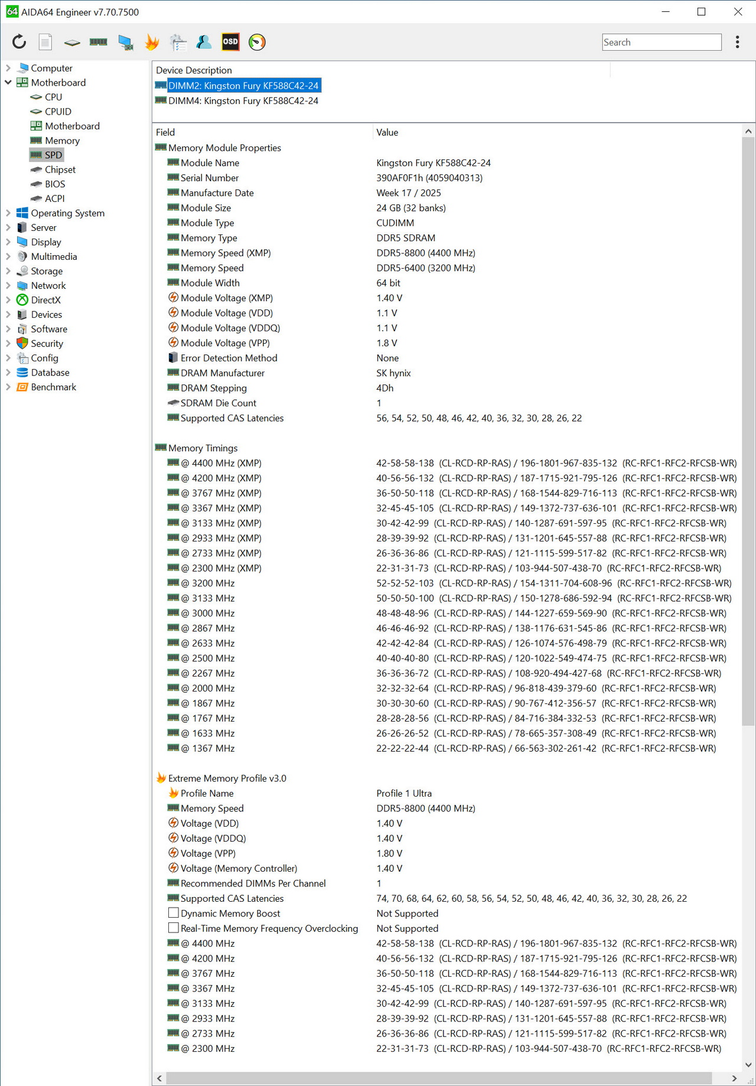The width and height of the screenshot is (756, 1086).
Task: Click the gauge benchmark icon in toolbar
Action: [257, 42]
